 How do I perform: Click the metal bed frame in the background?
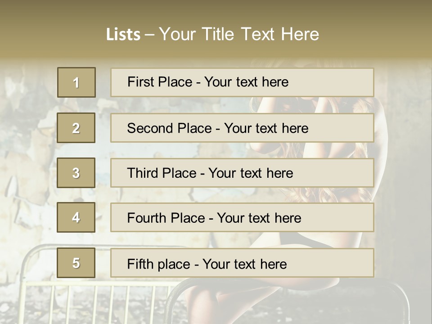point(40,288)
